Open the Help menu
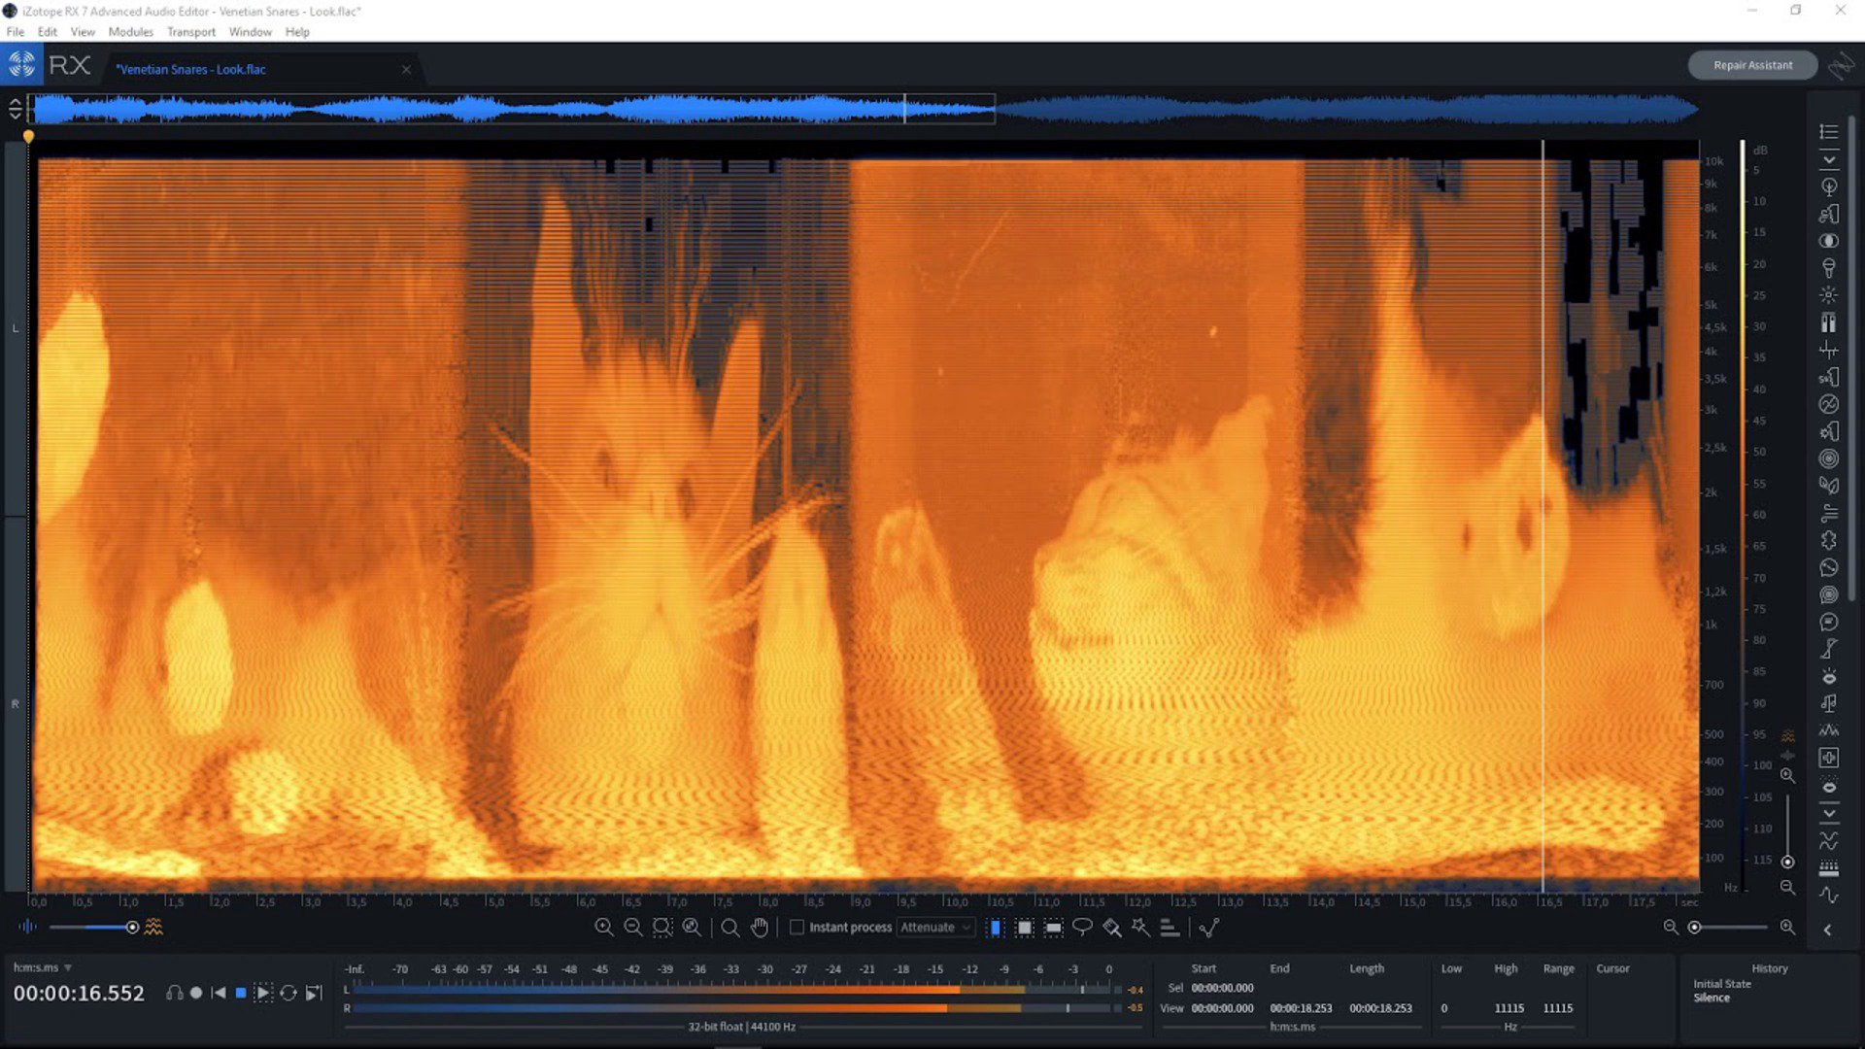The height and width of the screenshot is (1049, 1865). click(x=297, y=32)
